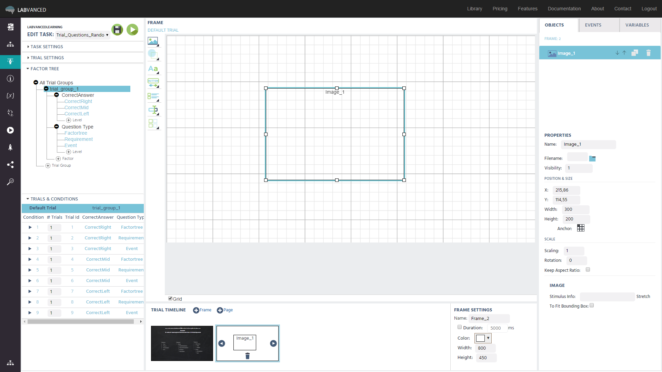The image size is (662, 372).
Task: Add a new Trial Group
Action: tap(58, 166)
